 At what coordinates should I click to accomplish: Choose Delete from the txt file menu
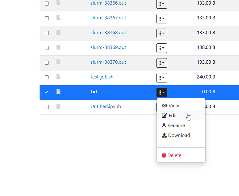tap(181, 155)
